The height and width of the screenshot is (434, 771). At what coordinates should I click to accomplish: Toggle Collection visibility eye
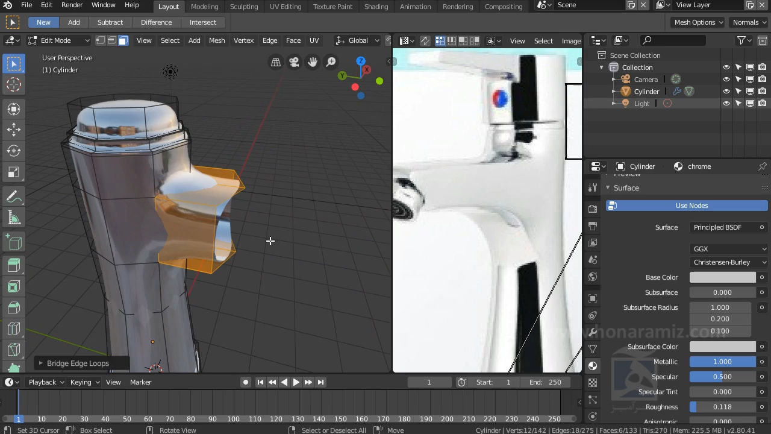tap(726, 68)
